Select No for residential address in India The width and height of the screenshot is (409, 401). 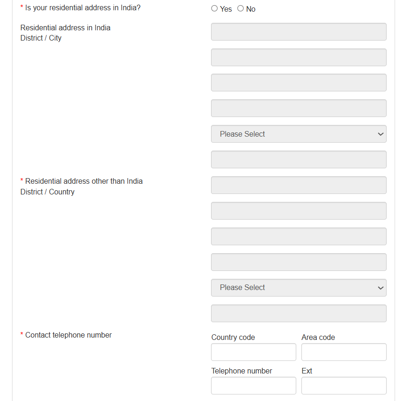tap(240, 8)
